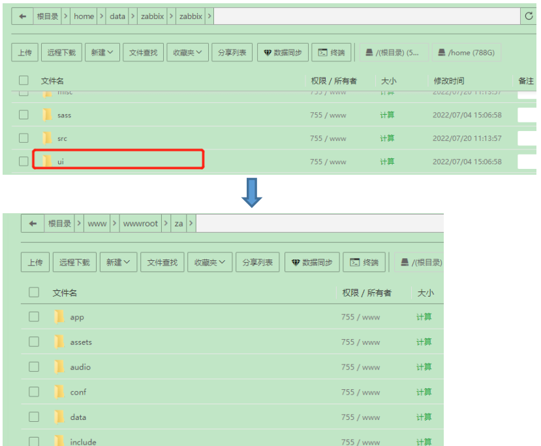Navigate to the wwwroot breadcrumb segment

[x=140, y=223]
